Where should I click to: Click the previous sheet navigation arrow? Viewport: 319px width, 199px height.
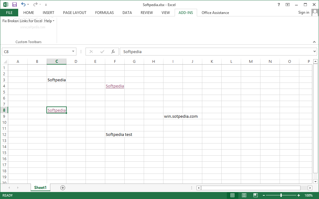tap(9, 187)
